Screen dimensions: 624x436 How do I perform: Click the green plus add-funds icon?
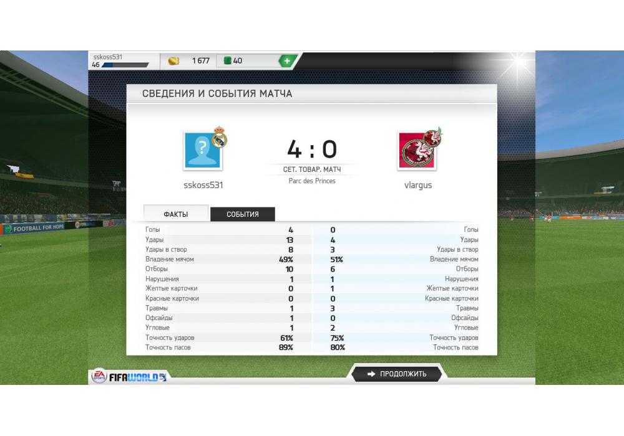pos(287,61)
